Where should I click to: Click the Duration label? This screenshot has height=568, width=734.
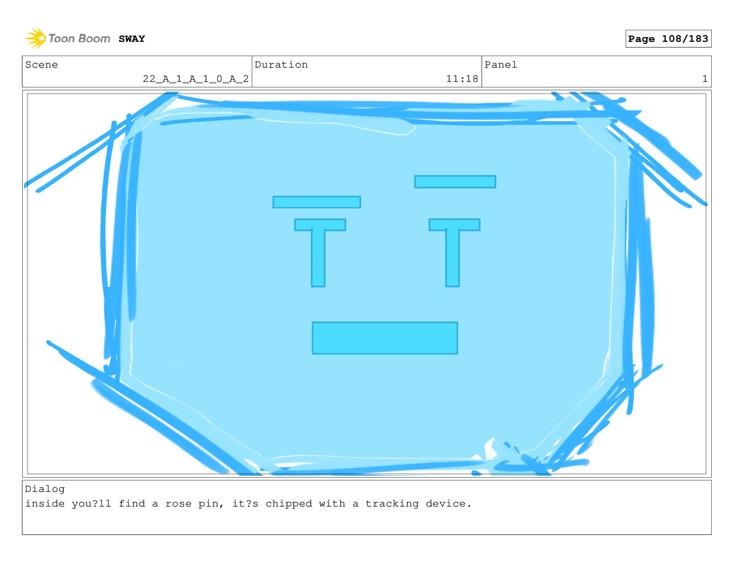click(281, 65)
